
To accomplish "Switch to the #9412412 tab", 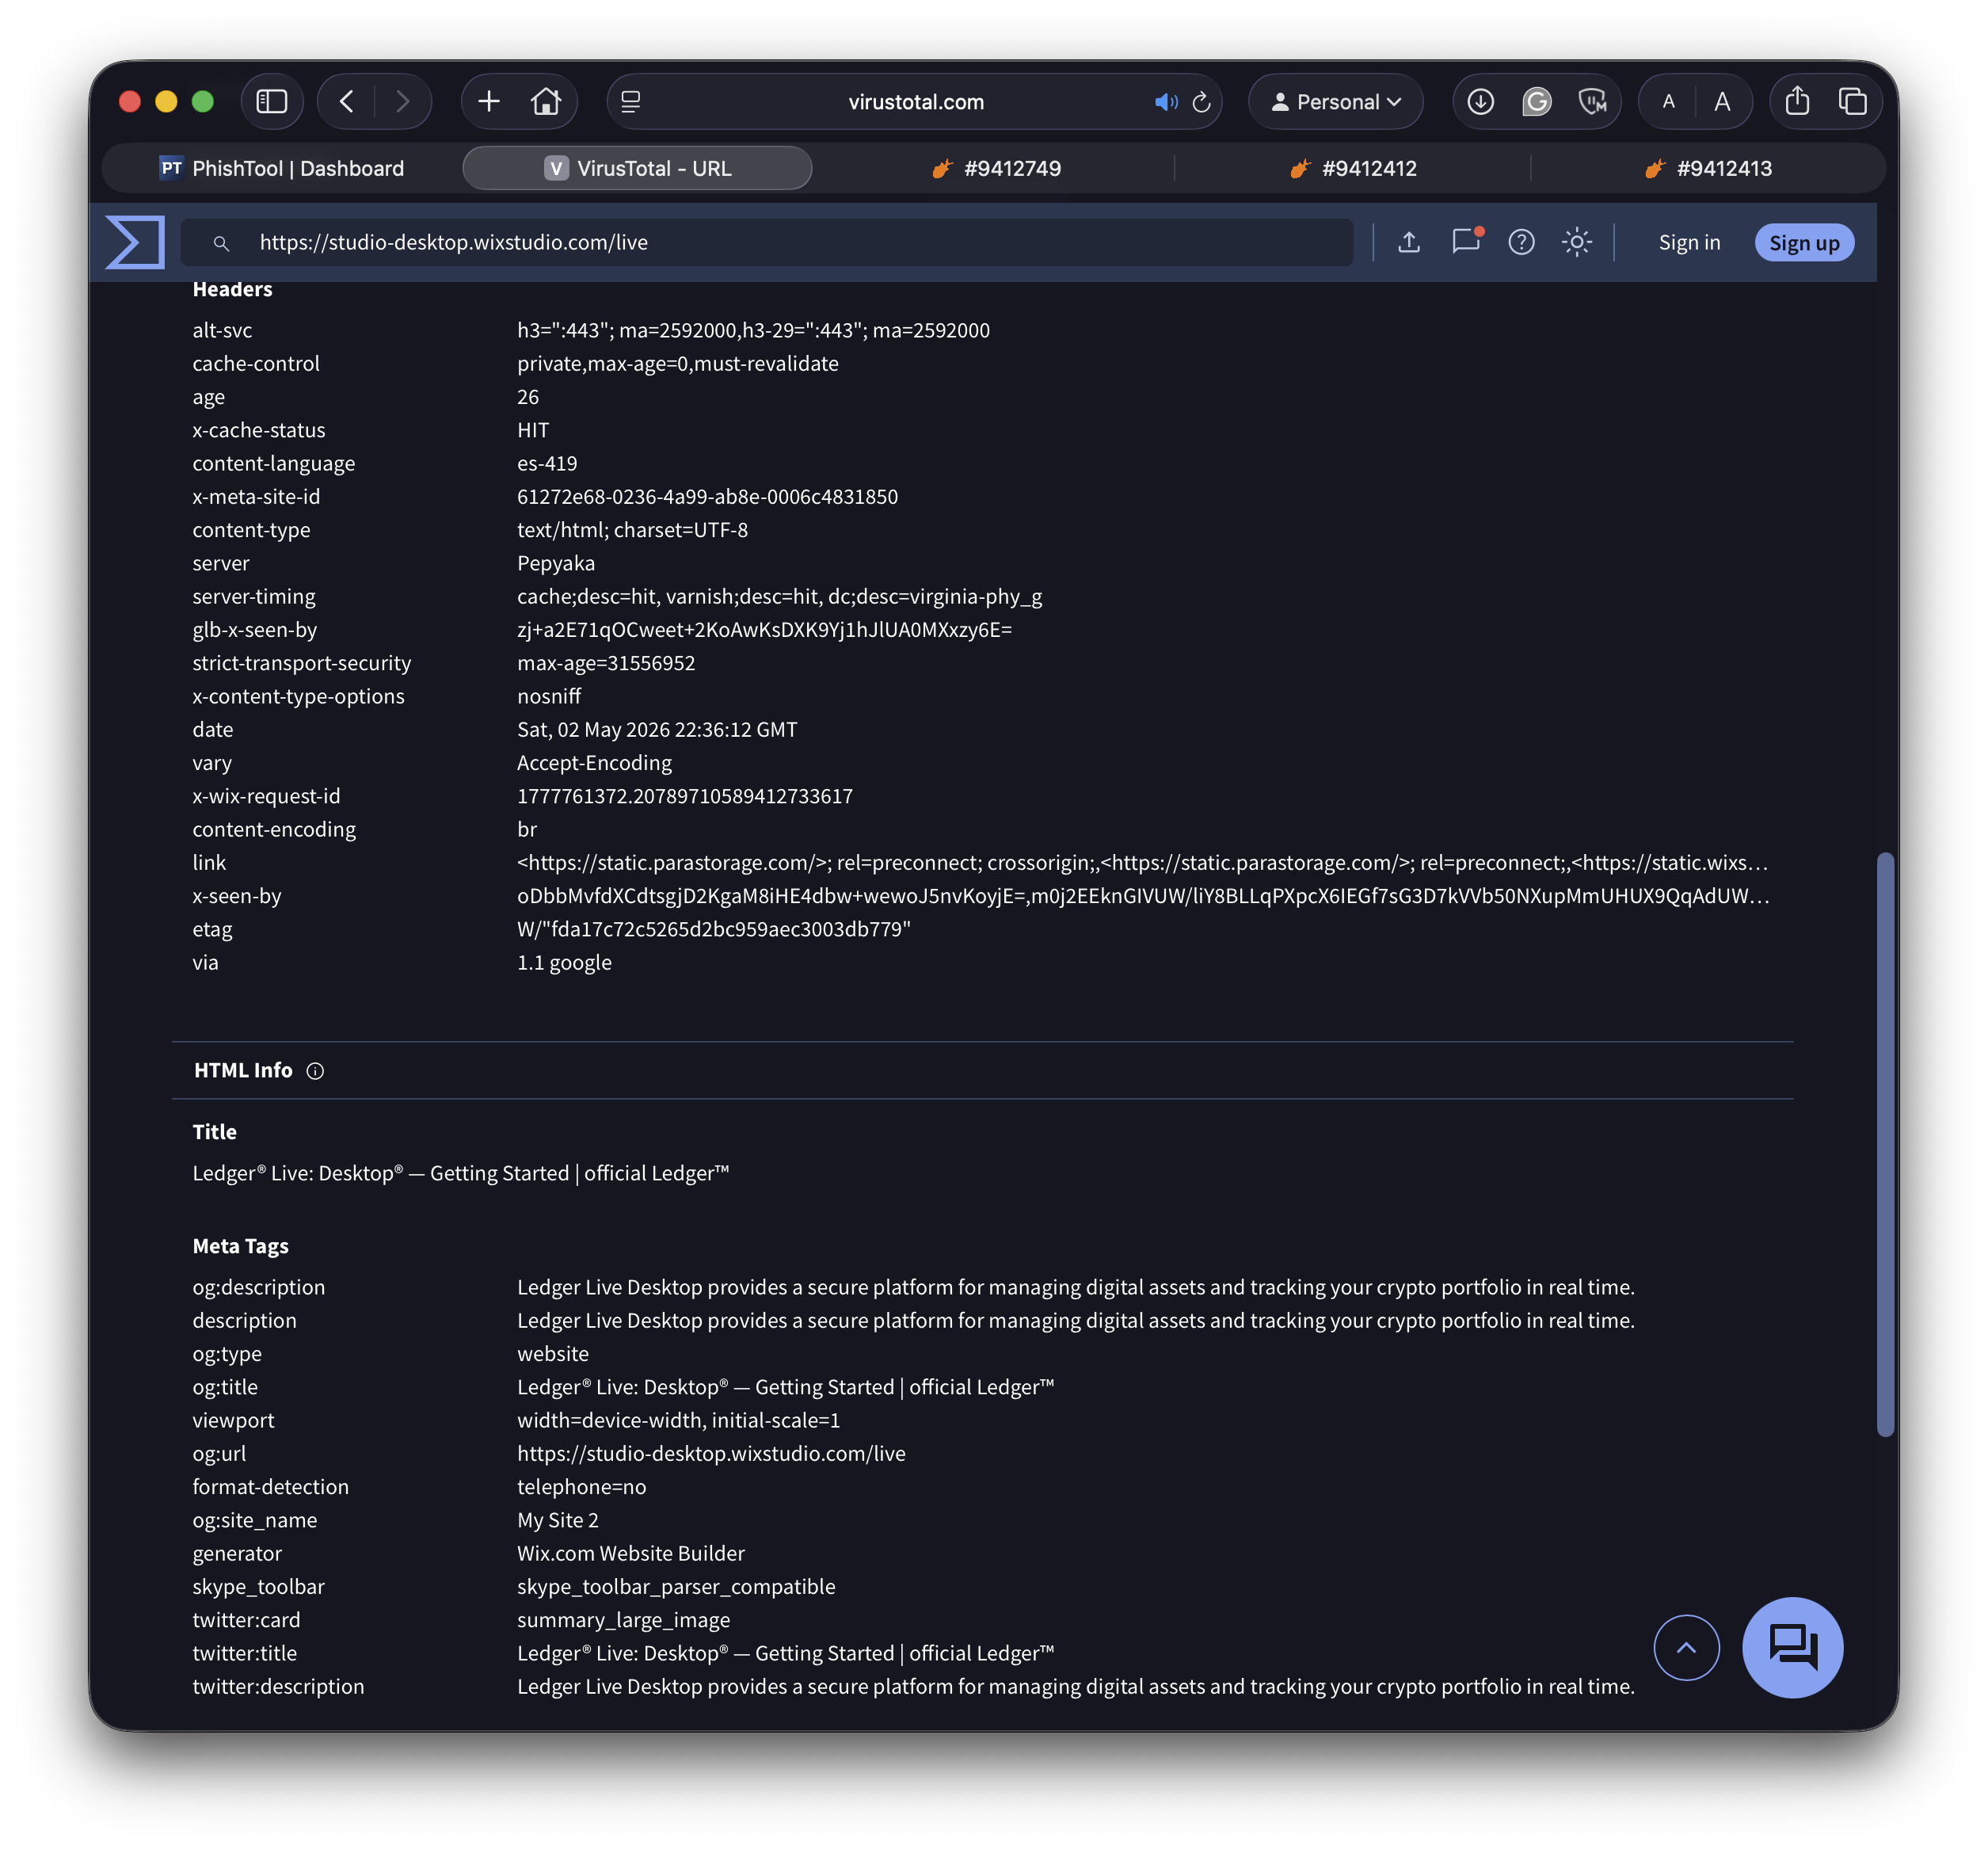I will [1353, 168].
